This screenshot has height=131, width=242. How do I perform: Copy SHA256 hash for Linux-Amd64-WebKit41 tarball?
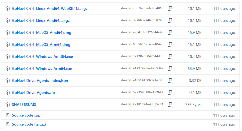170,8
